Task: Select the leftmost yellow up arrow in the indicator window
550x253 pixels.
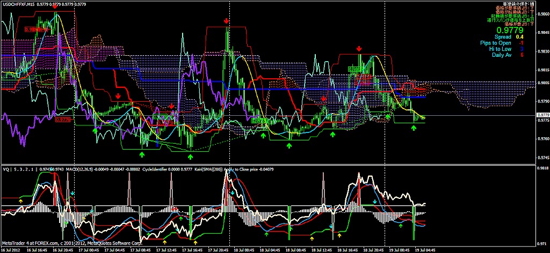Action: [20, 199]
